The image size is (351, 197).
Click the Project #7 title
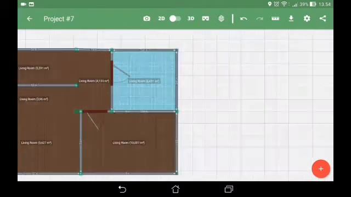click(59, 19)
